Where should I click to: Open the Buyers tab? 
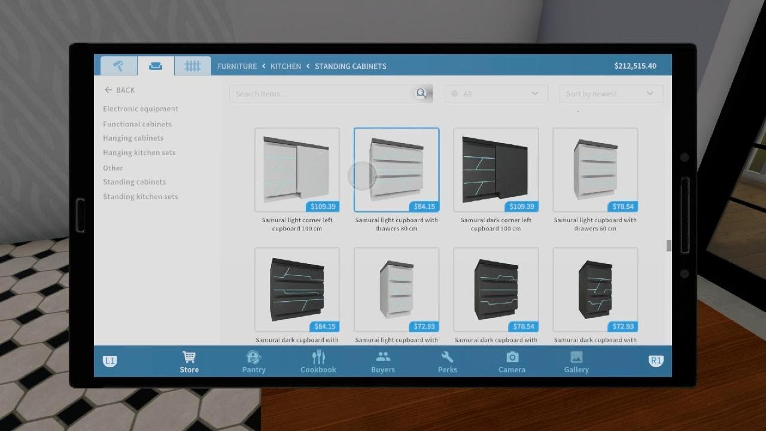coord(383,362)
